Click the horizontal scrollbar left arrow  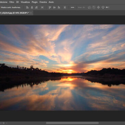(x=7, y=123)
